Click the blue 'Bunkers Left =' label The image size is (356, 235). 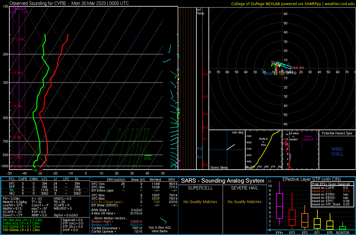(102, 225)
